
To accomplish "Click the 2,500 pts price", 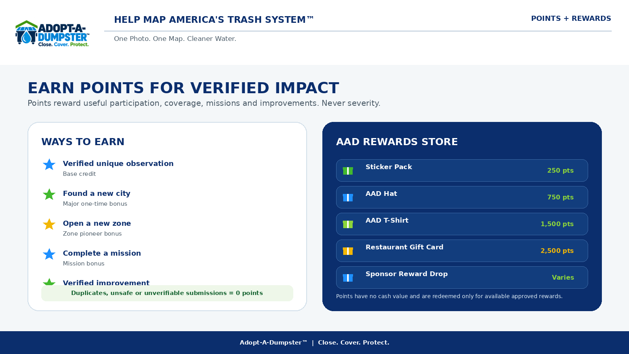I will tap(557, 251).
